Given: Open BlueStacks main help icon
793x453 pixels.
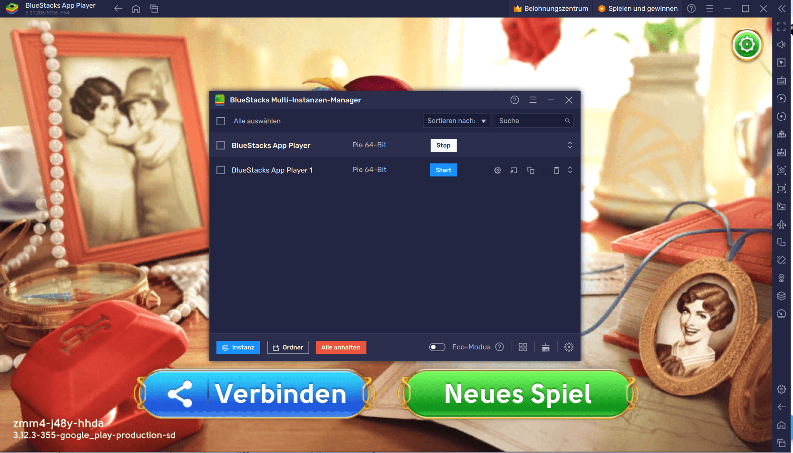Looking at the screenshot, I should (x=692, y=9).
